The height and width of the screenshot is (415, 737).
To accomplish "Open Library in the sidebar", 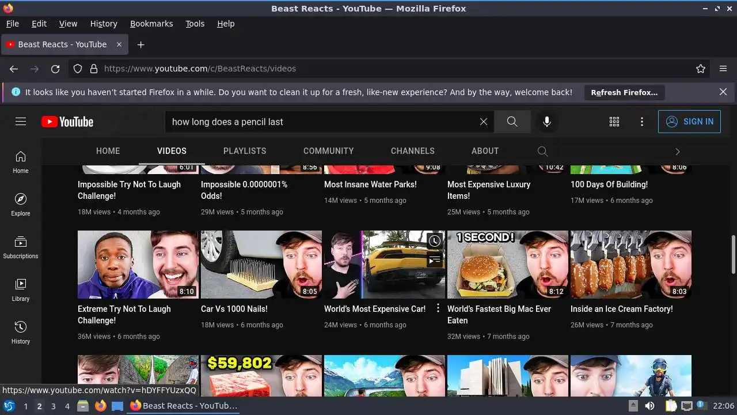I will (x=21, y=290).
